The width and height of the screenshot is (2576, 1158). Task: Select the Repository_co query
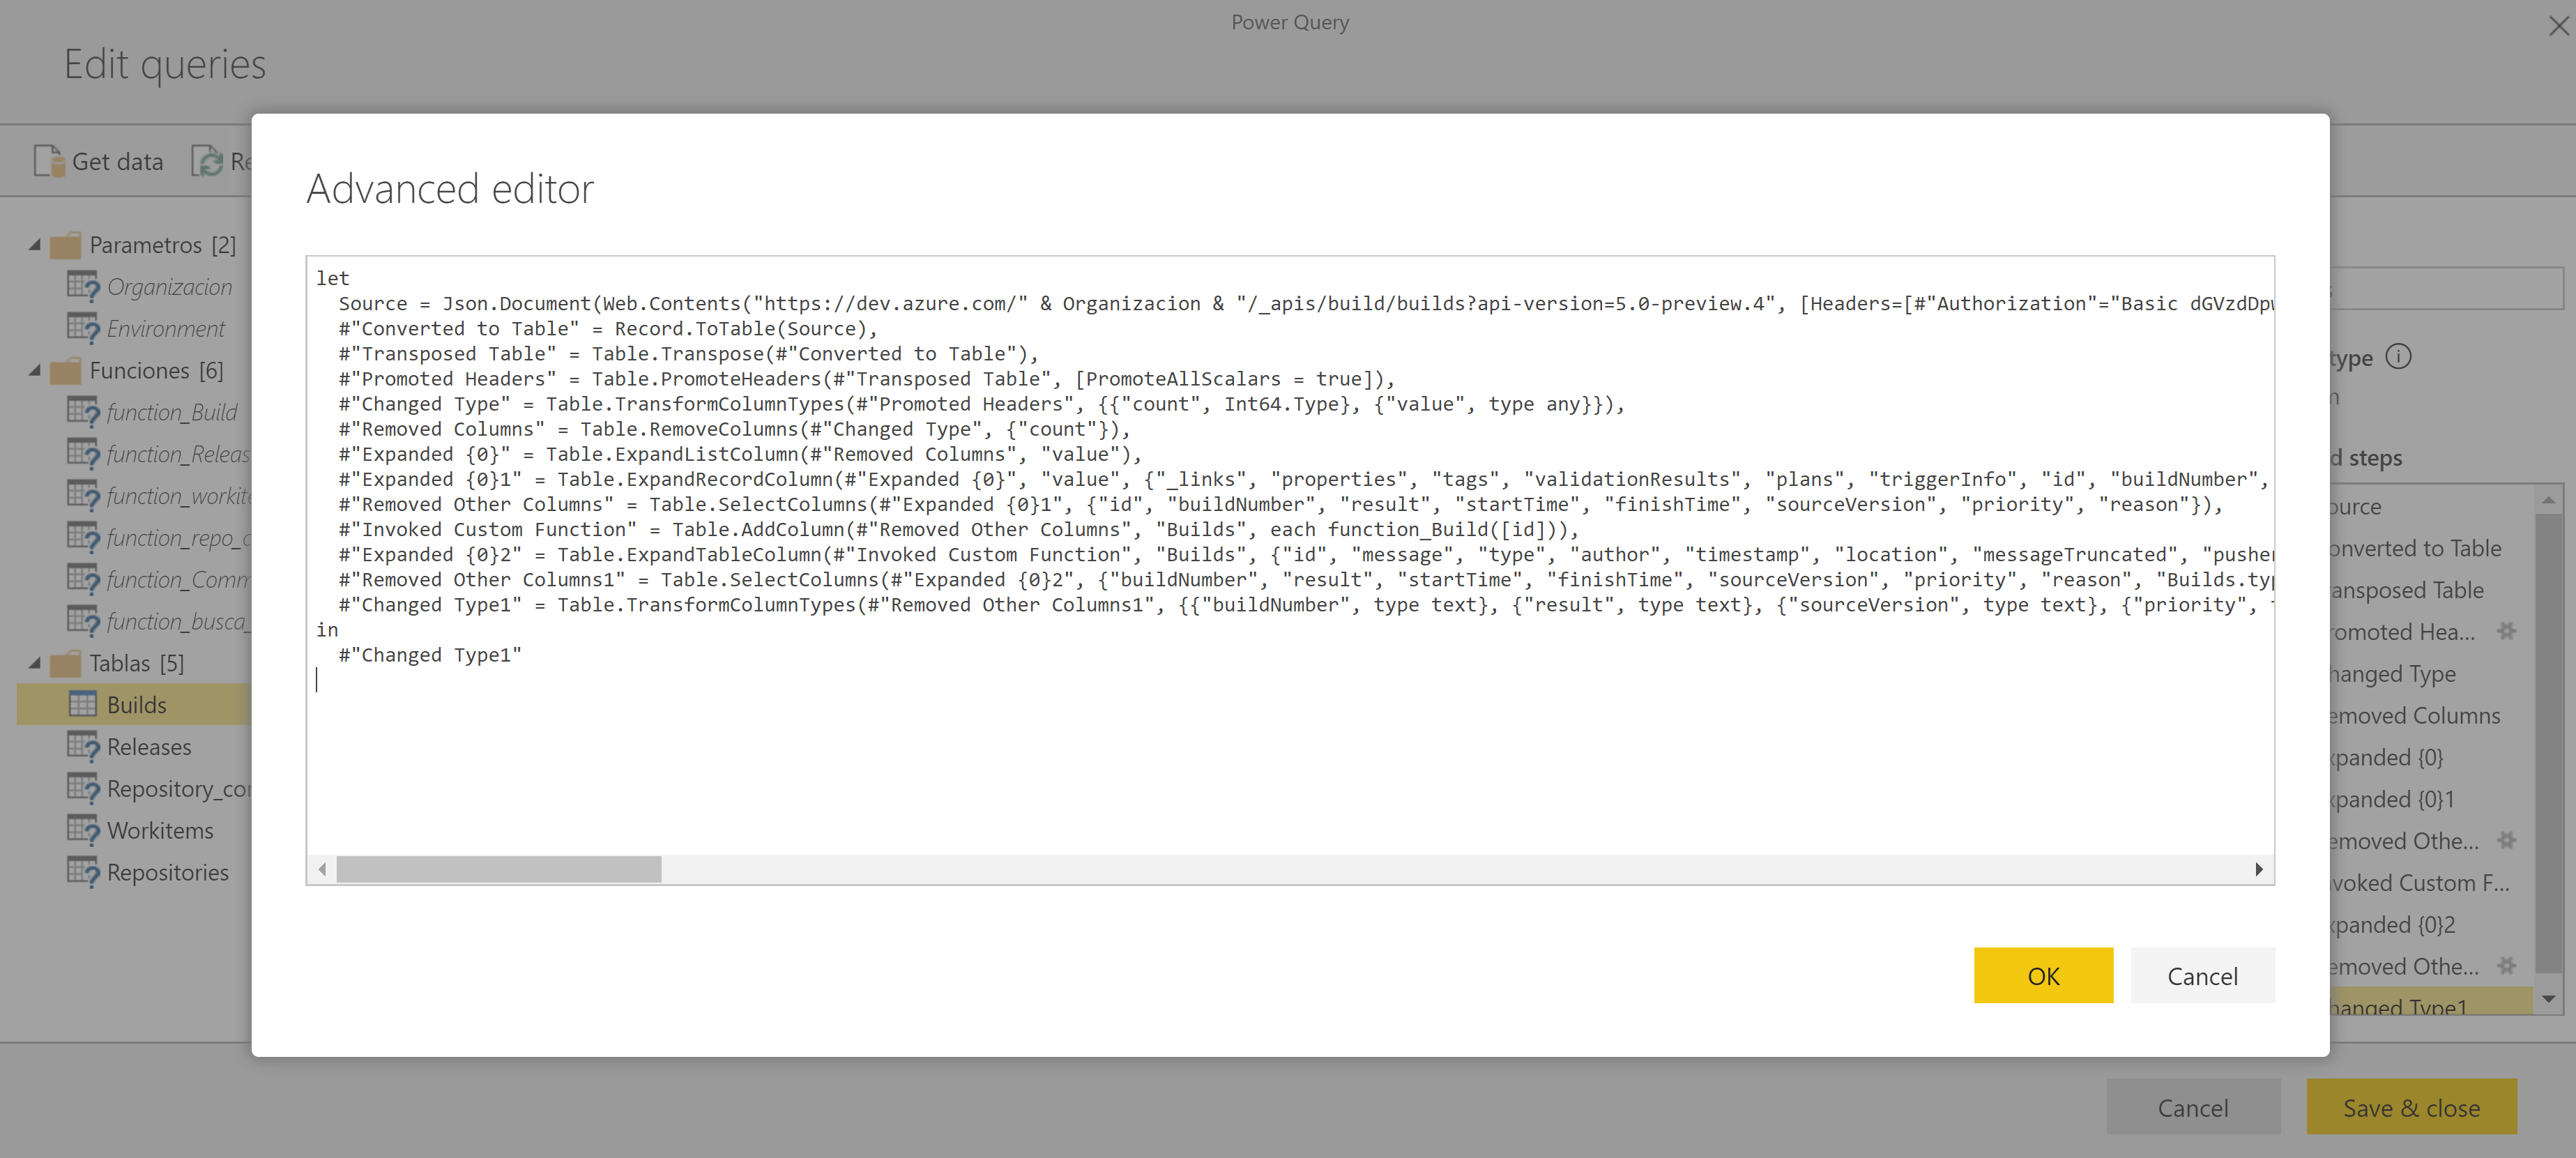click(x=178, y=789)
